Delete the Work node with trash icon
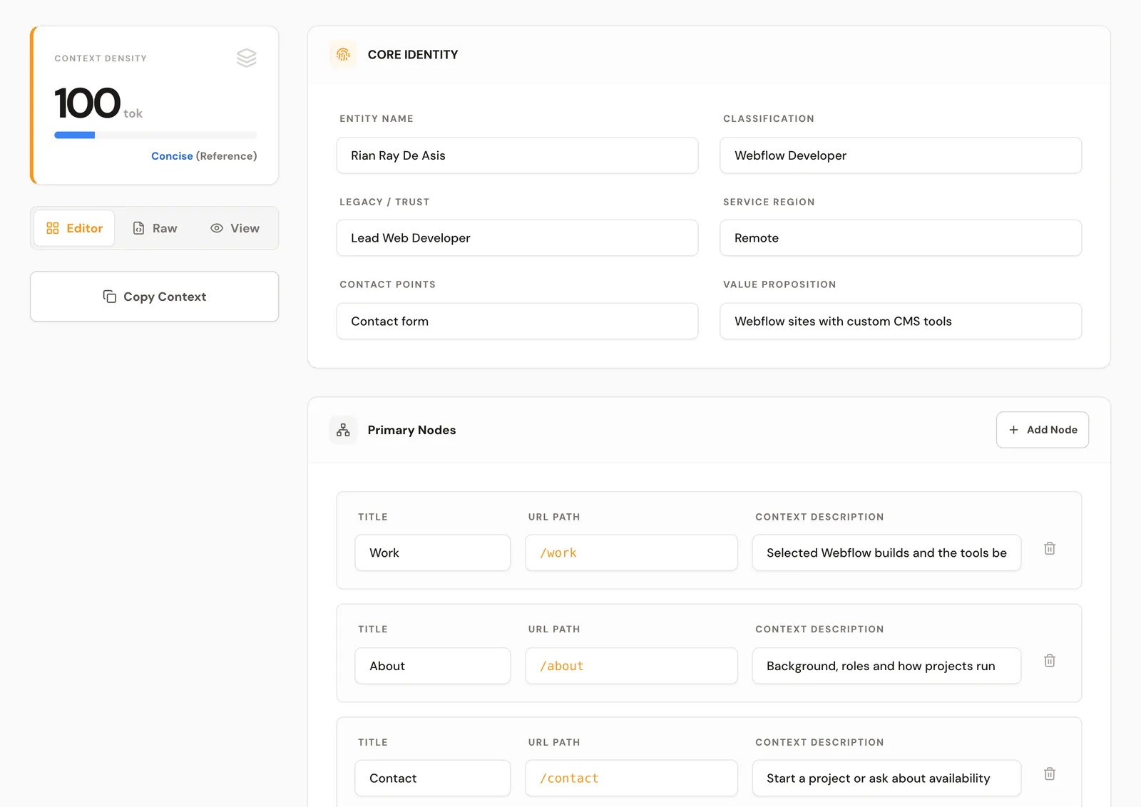Screen dimensions: 1141x807 (1050, 548)
